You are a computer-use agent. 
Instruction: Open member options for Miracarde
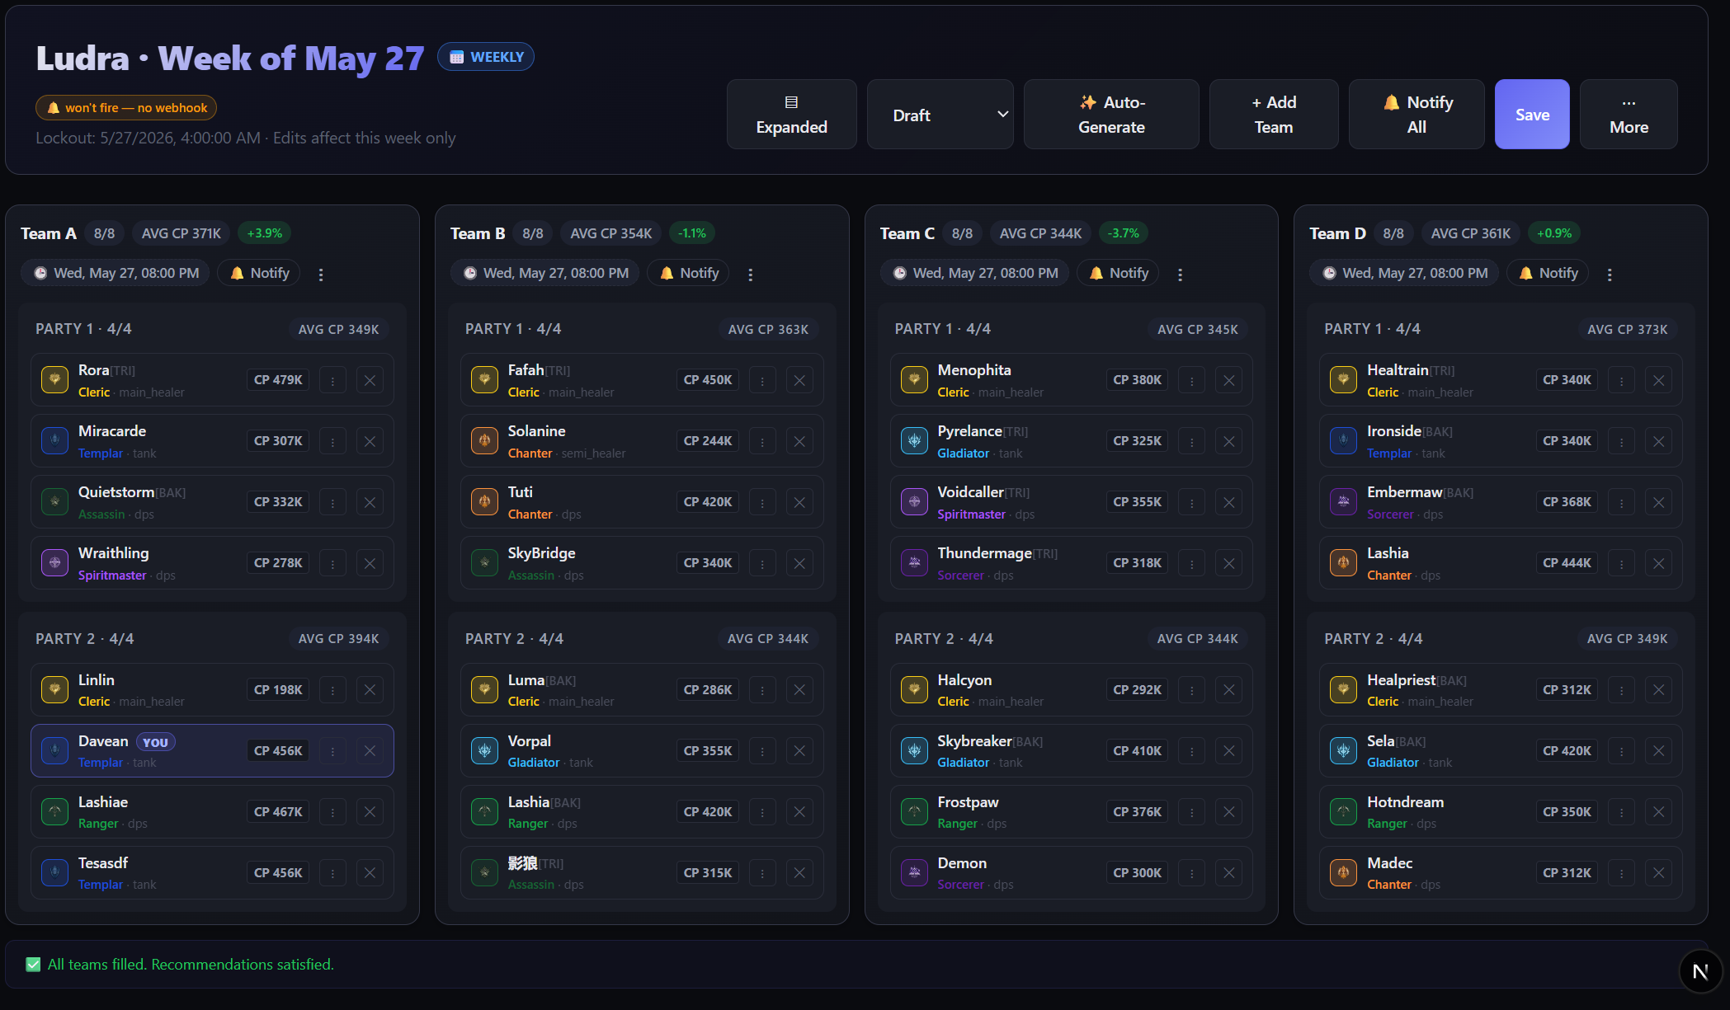pos(332,441)
